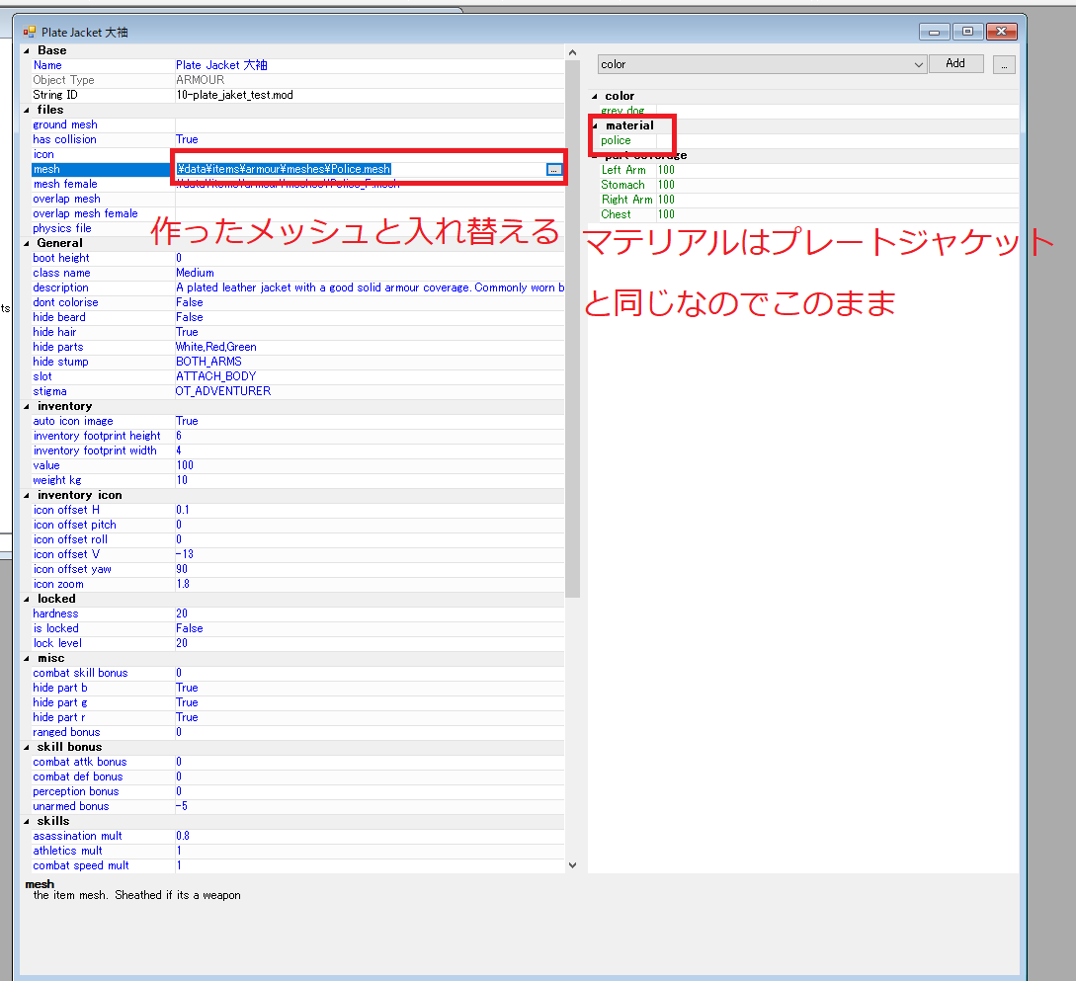
Task: Click the hide parts White,Red,Green value
Action: [216, 347]
